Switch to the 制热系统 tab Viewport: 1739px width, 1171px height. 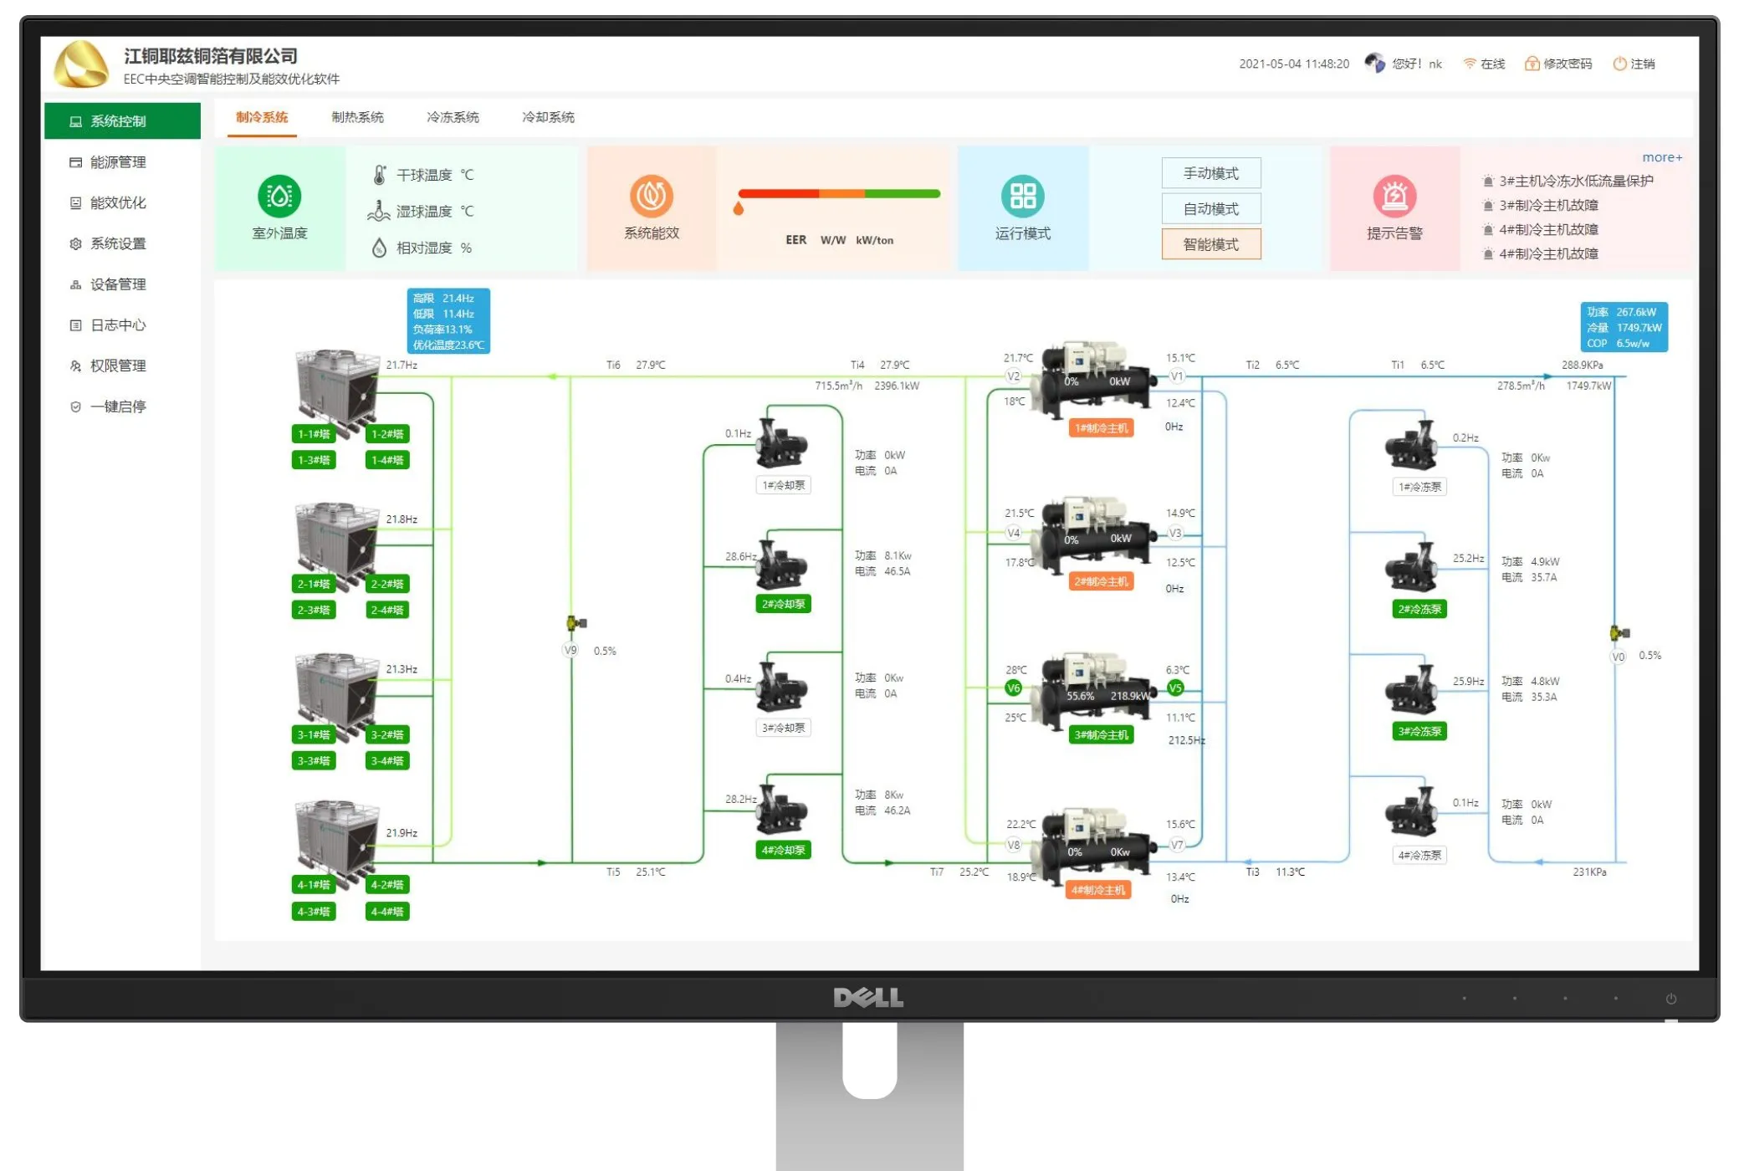coord(356,118)
